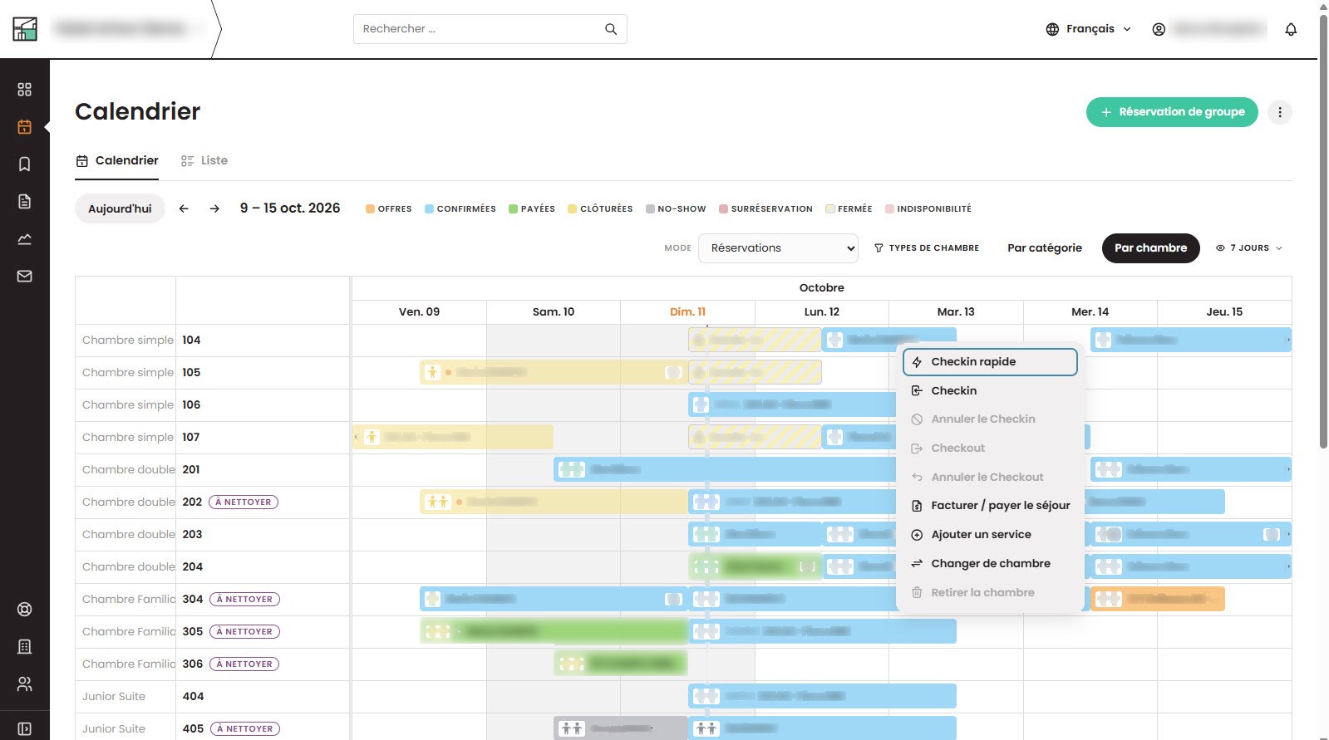Screen dimensions: 1329x740
Task: Open the dashboard grid icon in sidebar
Action: coord(25,89)
